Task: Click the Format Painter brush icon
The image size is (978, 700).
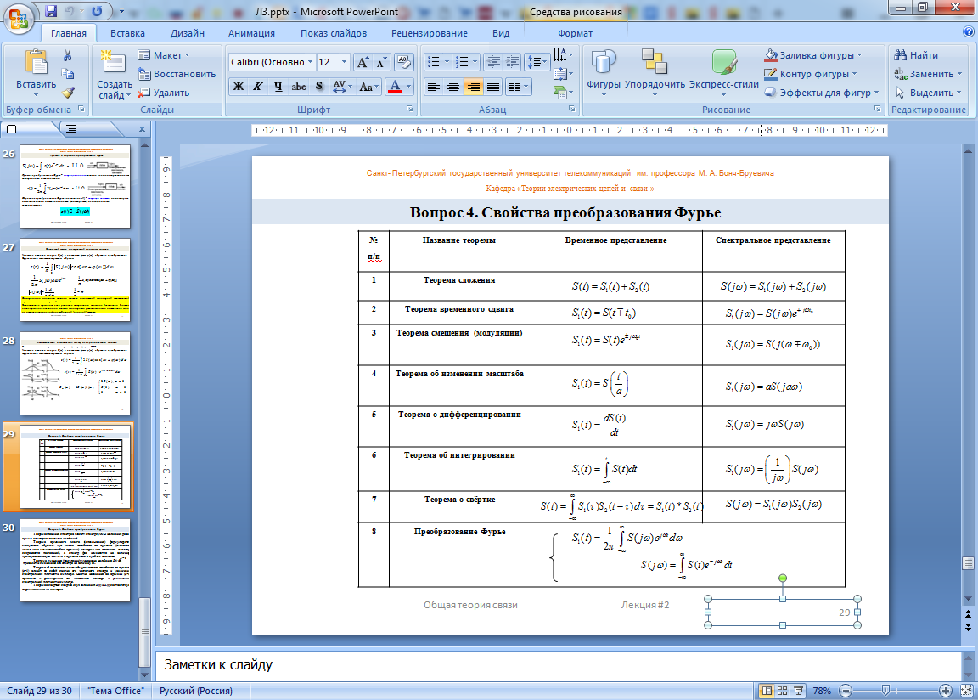Action: point(68,93)
